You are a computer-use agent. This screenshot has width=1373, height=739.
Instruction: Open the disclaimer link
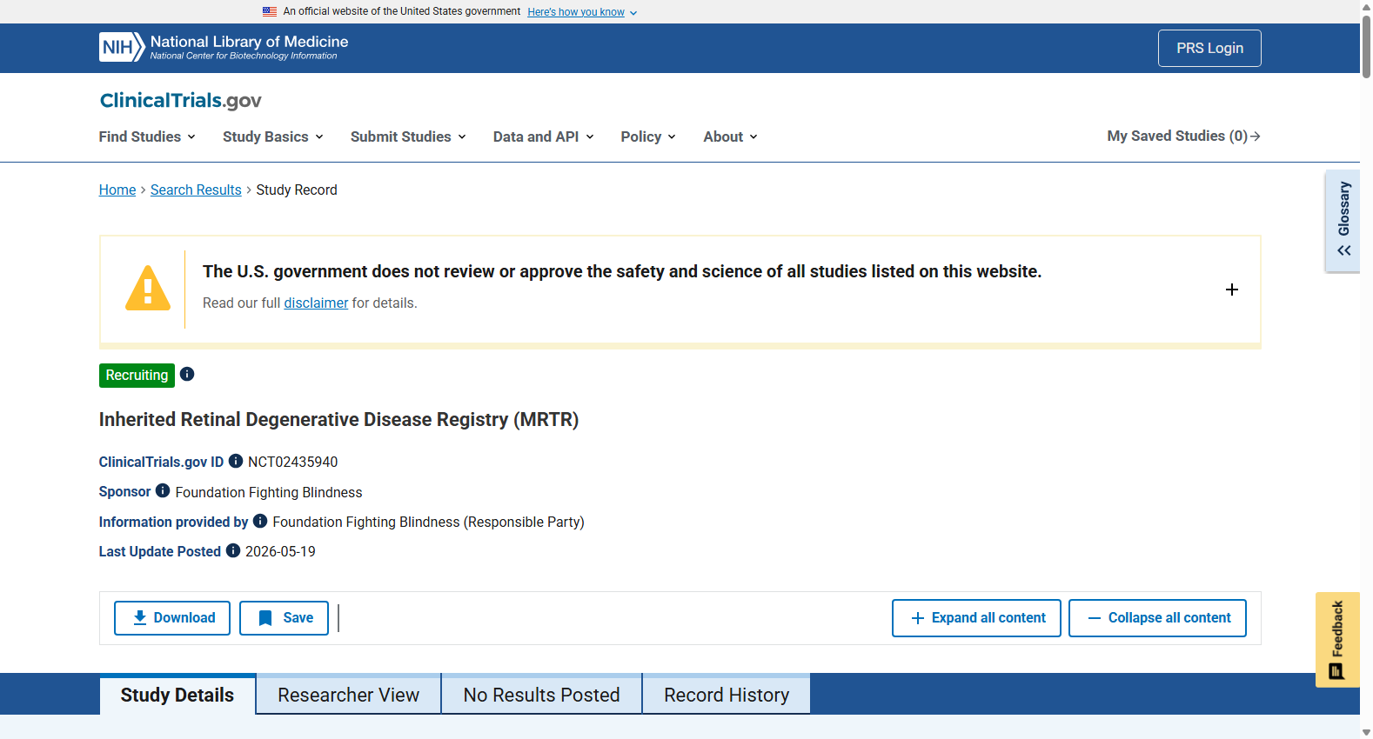[x=316, y=303]
